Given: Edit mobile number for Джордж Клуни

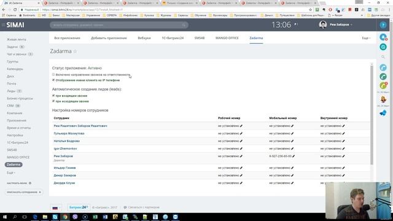Looking at the screenshot, I should 292,183.
